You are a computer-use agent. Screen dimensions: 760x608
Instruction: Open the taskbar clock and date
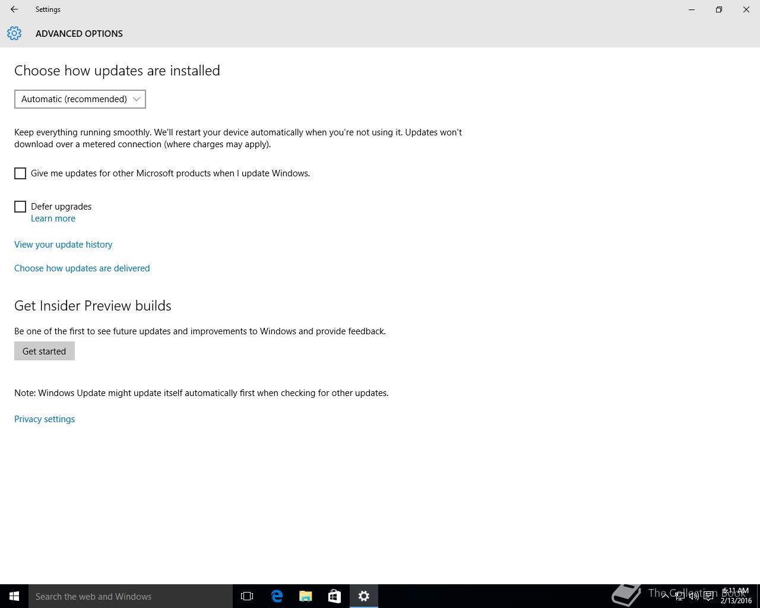click(736, 596)
